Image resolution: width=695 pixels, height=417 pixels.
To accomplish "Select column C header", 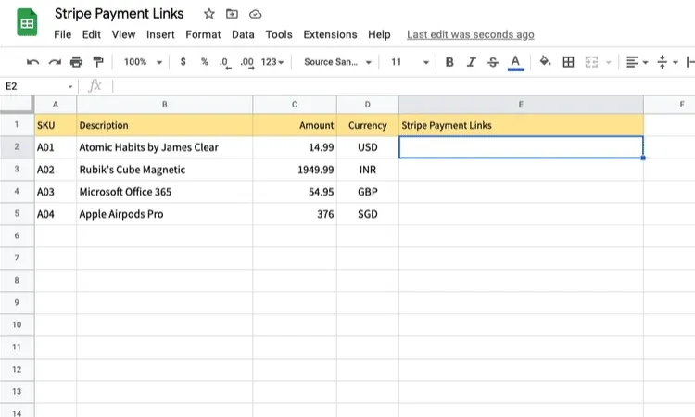I will coord(295,105).
